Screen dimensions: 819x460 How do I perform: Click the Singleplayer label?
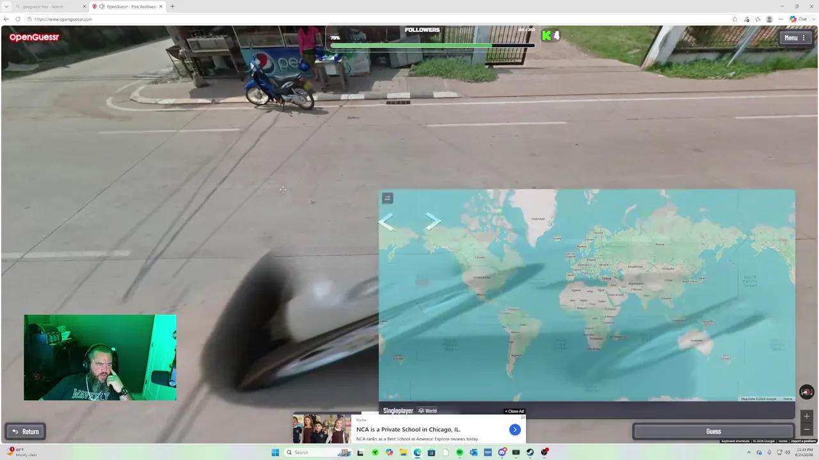(398, 411)
